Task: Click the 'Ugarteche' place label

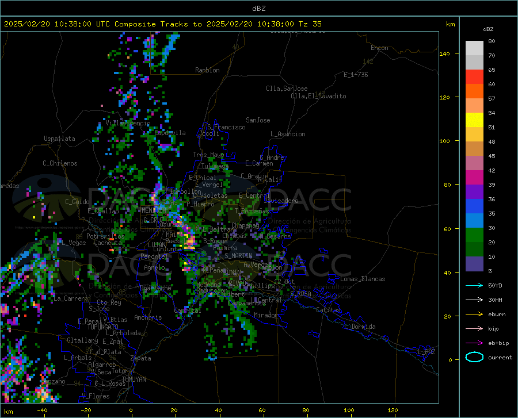Action: tap(155, 288)
